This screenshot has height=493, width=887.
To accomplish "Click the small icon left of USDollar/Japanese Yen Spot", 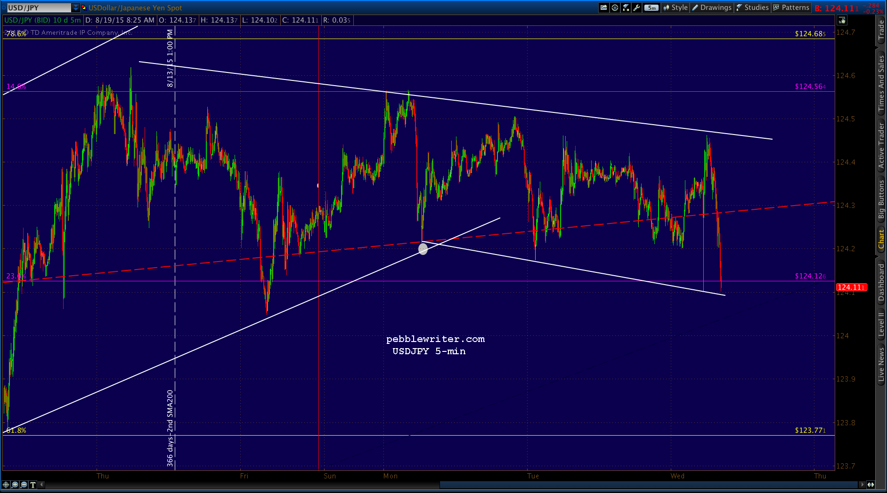I will [84, 8].
